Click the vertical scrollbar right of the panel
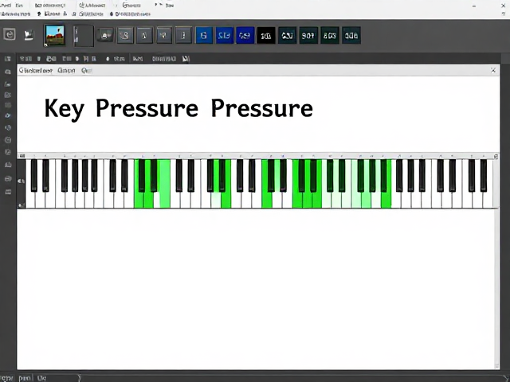The width and height of the screenshot is (510, 382). point(496,289)
